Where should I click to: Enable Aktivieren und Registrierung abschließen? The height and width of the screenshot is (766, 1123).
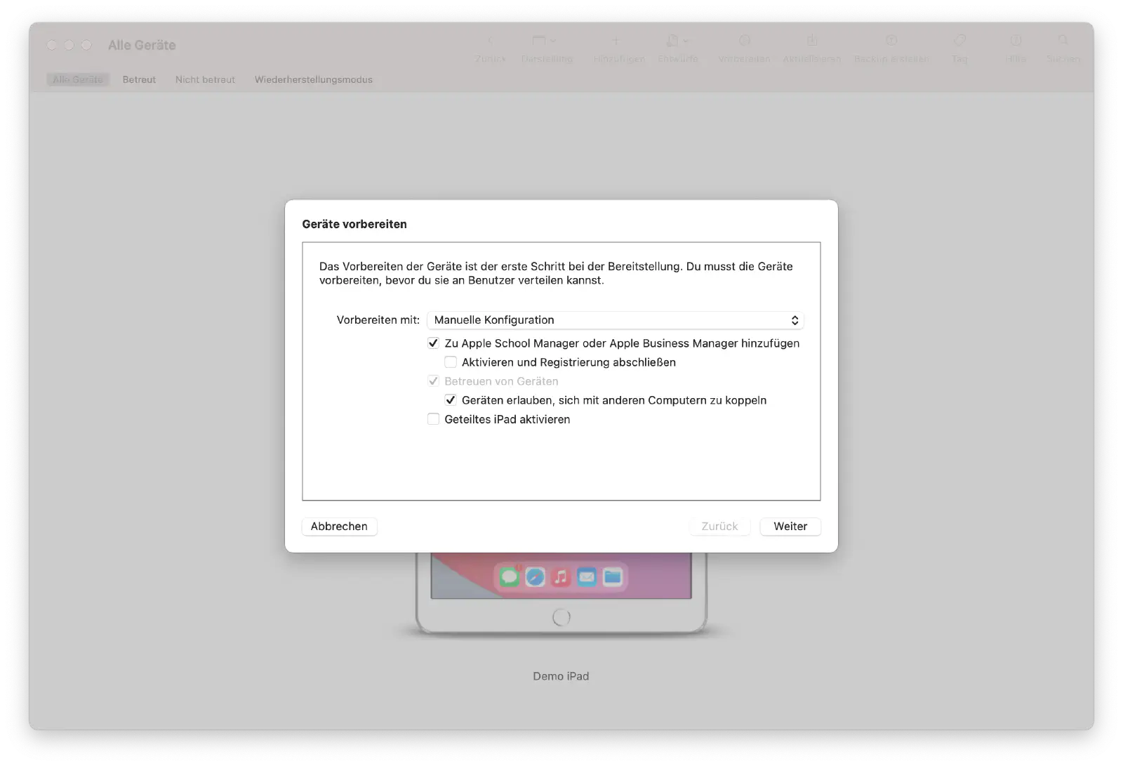pos(451,362)
